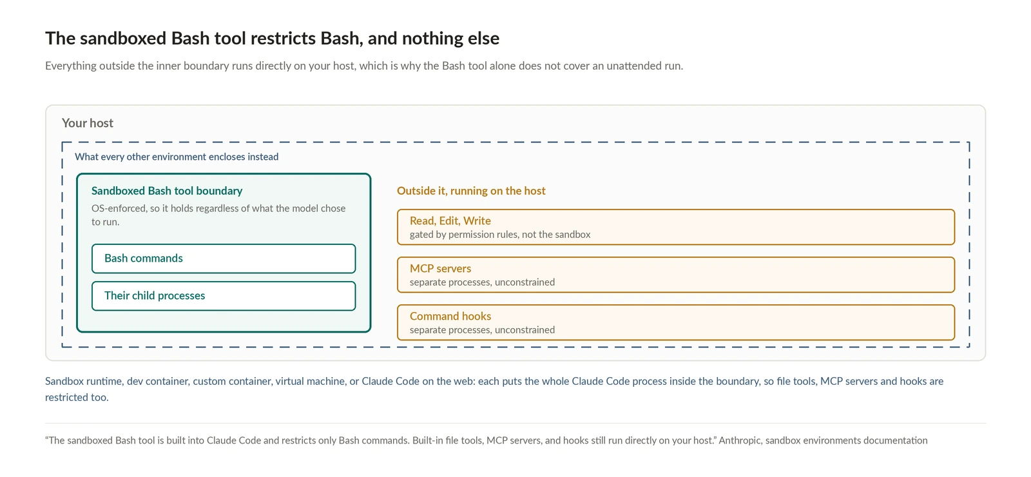Viewport: 1031px width, 477px height.
Task: Click the title 'The sandboxed Bash tool restricts Bash'
Action: [x=272, y=39]
